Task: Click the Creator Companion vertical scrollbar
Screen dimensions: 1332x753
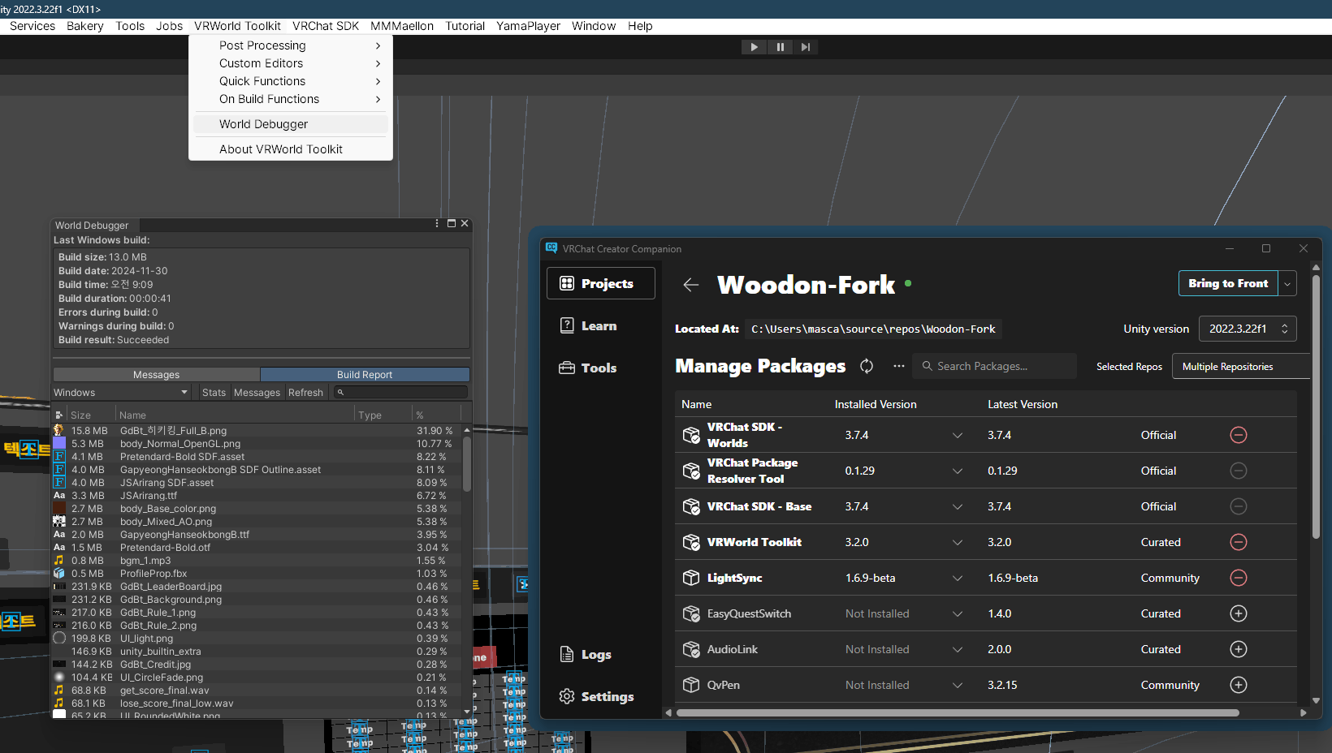Action: (1316, 406)
